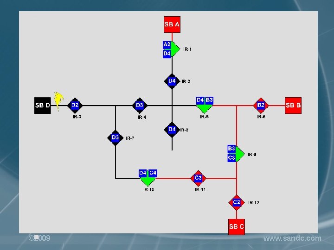Click the yellow lightning fault symbol

click(58, 101)
